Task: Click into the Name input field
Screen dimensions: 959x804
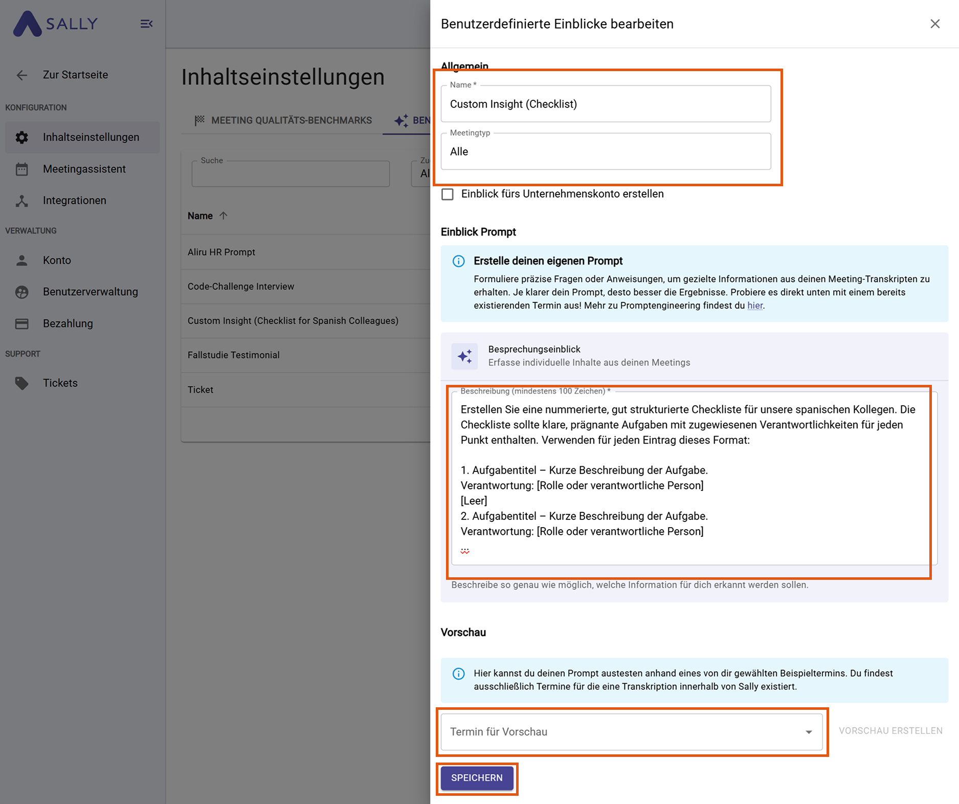Action: (x=606, y=104)
